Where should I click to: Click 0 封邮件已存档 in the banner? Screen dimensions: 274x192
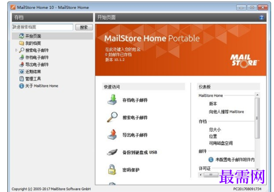click(118, 55)
